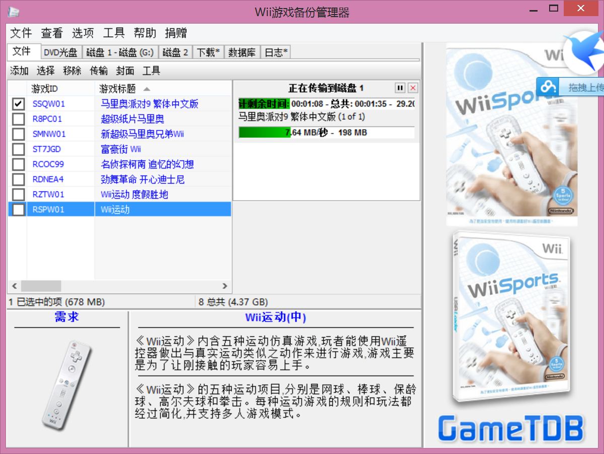The width and height of the screenshot is (604, 454).
Task: Click the 7.64 MB/秒 transfer progress bar
Action: click(326, 133)
